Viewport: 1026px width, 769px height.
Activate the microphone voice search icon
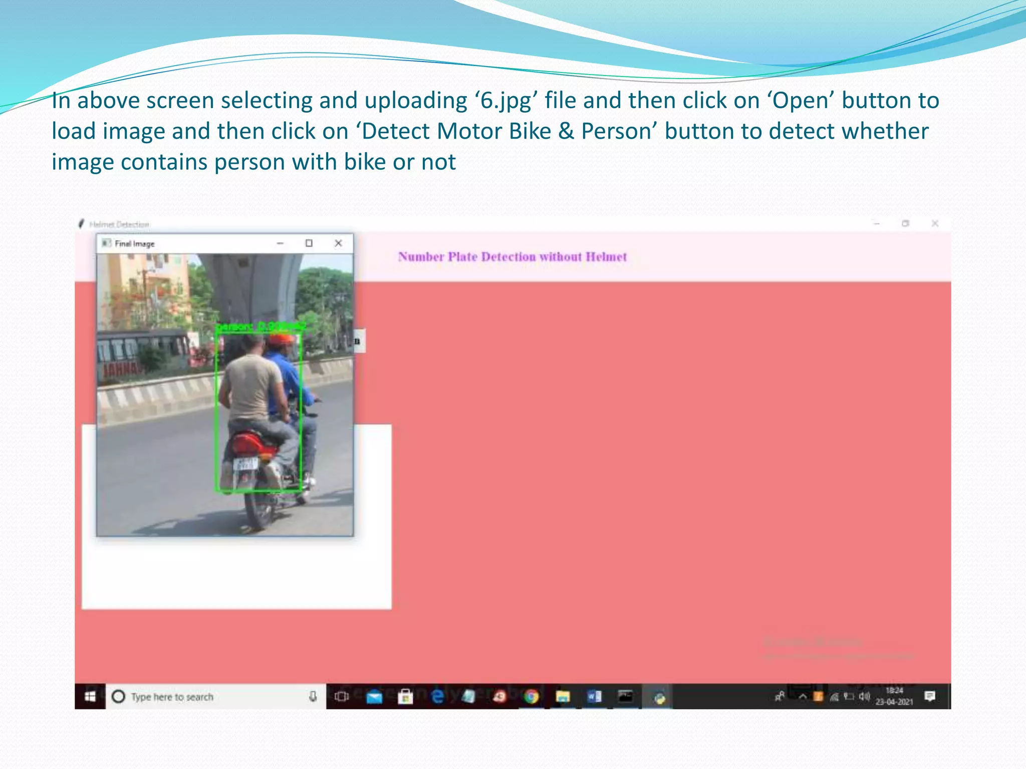313,696
